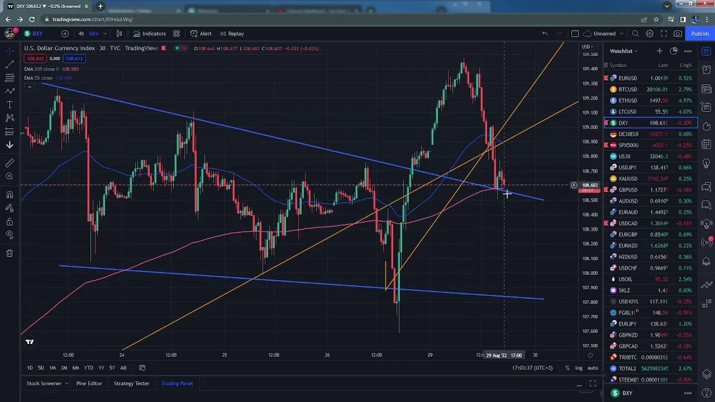Open chart settings gear icon
Screen dimensions: 715x402
[650, 33]
